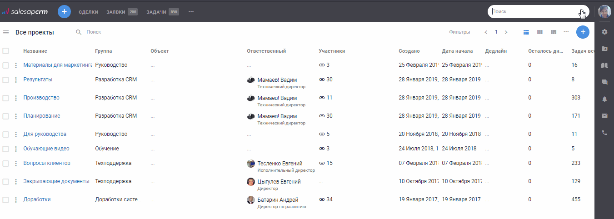
Task: Click the Фильтры button
Action: (459, 32)
